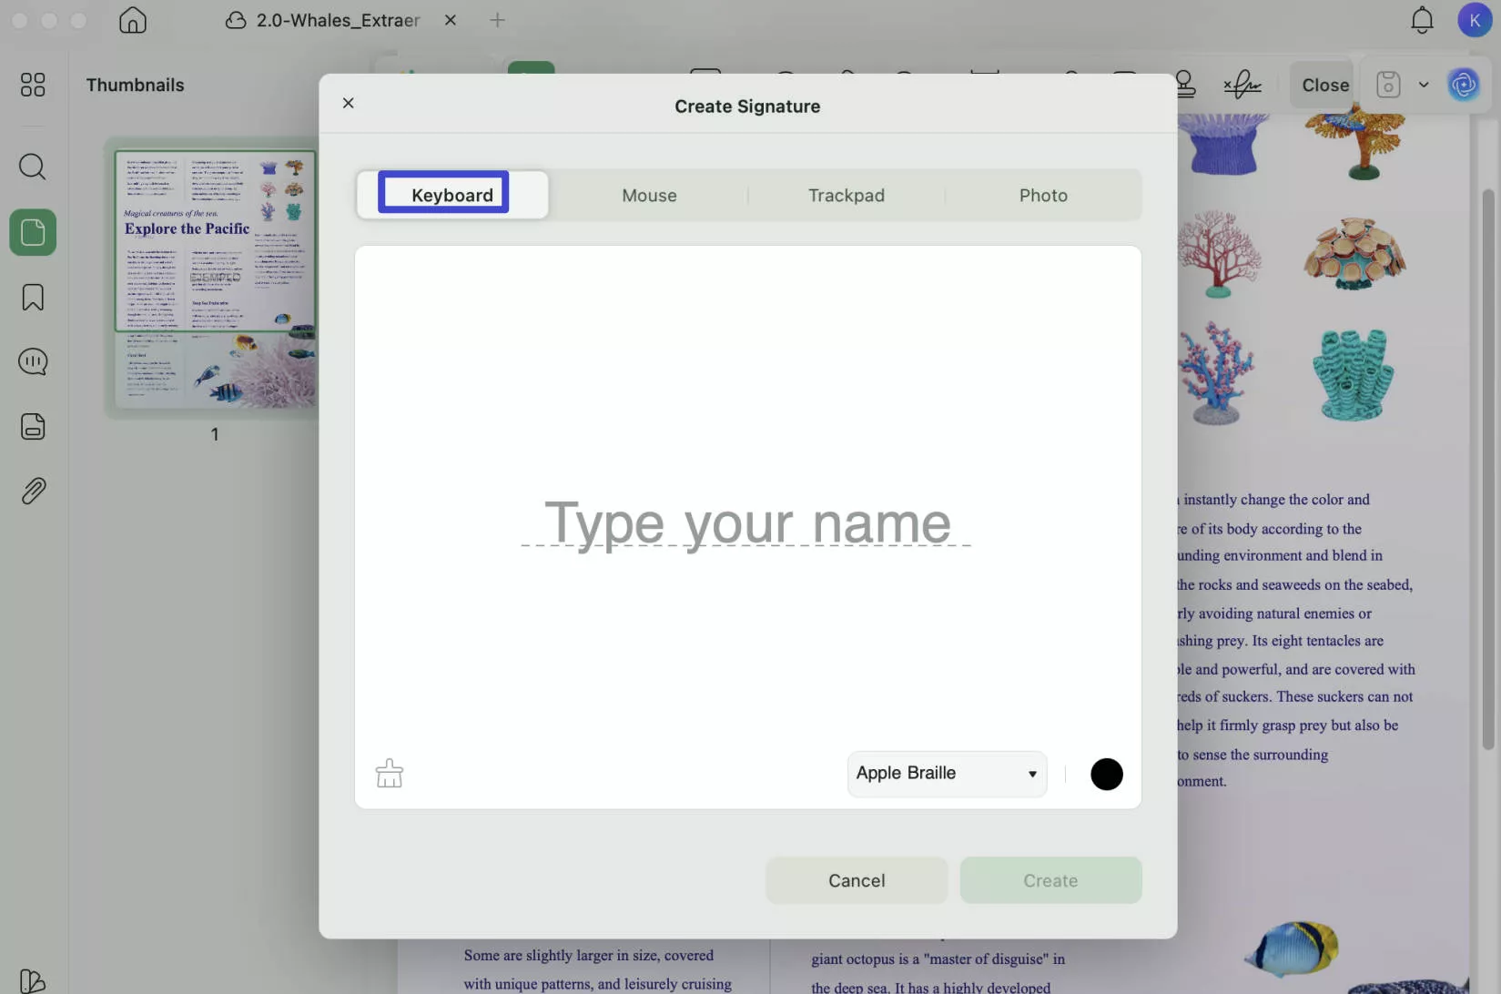Select the stamp tool in the toolbar
The width and height of the screenshot is (1501, 994).
click(1185, 85)
